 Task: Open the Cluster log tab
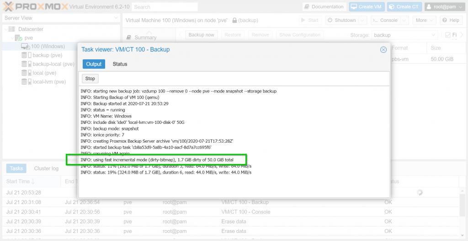tap(46, 169)
